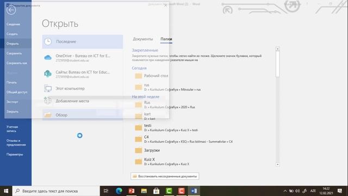
Task: Open Учетная запись page
Action: pos(12,129)
